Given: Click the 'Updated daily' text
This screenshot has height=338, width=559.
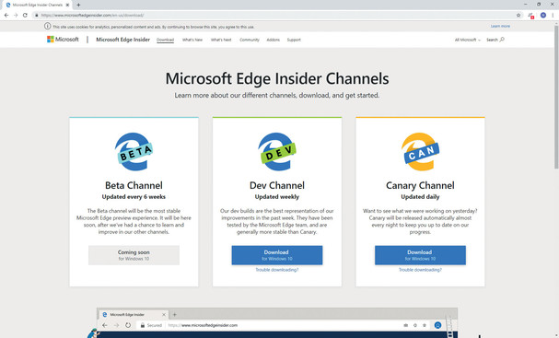Looking at the screenshot, I should (420, 197).
